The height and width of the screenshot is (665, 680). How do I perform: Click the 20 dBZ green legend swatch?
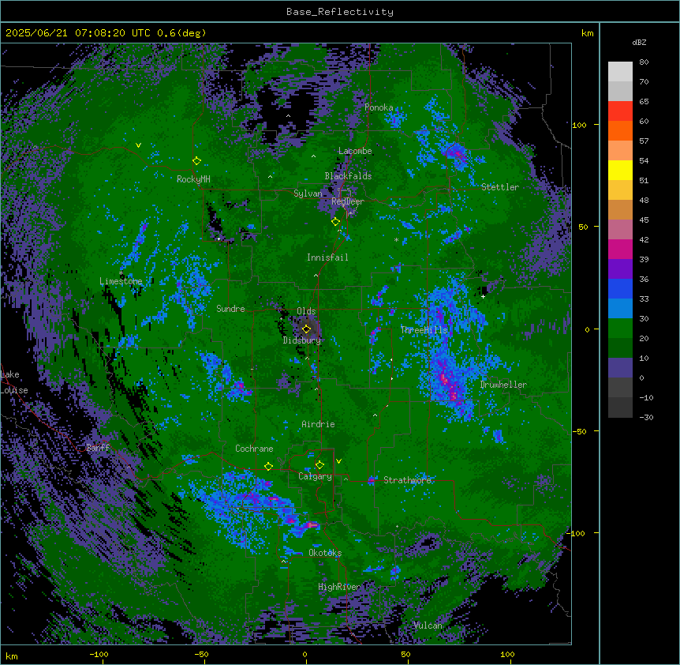click(620, 348)
